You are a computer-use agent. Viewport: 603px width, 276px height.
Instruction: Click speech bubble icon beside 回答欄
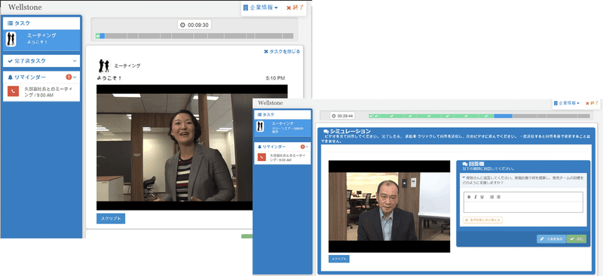465,164
